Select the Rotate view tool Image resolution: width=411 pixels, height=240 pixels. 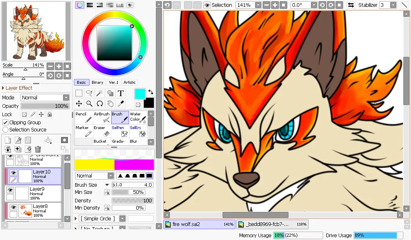point(100,103)
